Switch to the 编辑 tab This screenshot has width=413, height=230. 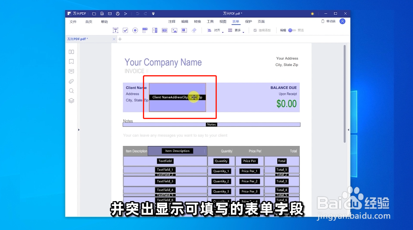[184, 21]
